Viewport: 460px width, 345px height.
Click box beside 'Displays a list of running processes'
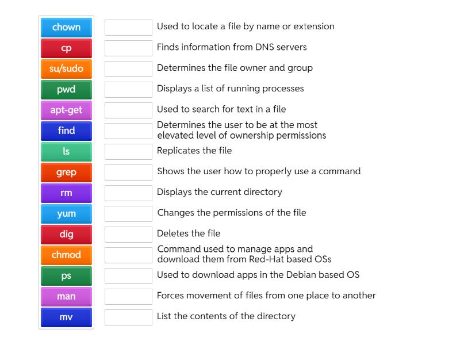pyautogui.click(x=128, y=89)
